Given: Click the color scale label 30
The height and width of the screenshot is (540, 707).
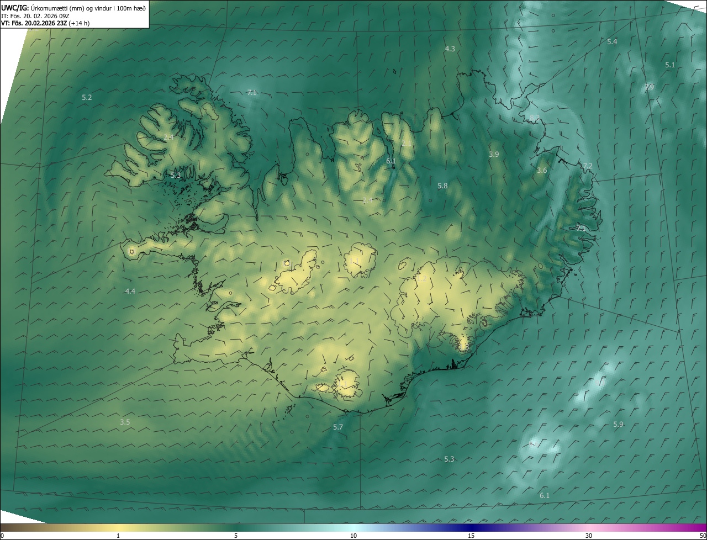Looking at the screenshot, I should (x=589, y=536).
